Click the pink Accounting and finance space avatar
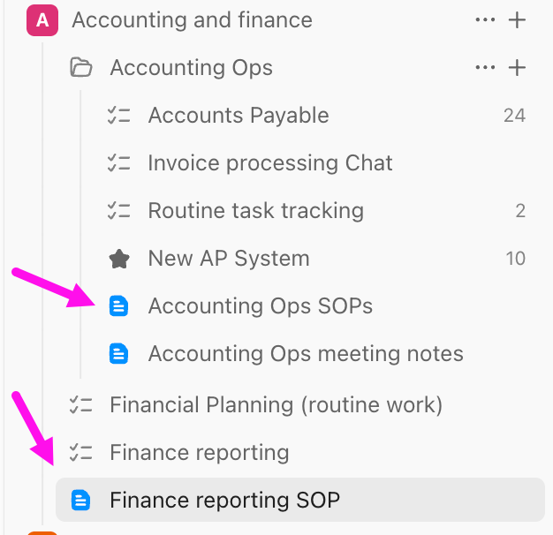The image size is (553, 535). click(x=42, y=19)
